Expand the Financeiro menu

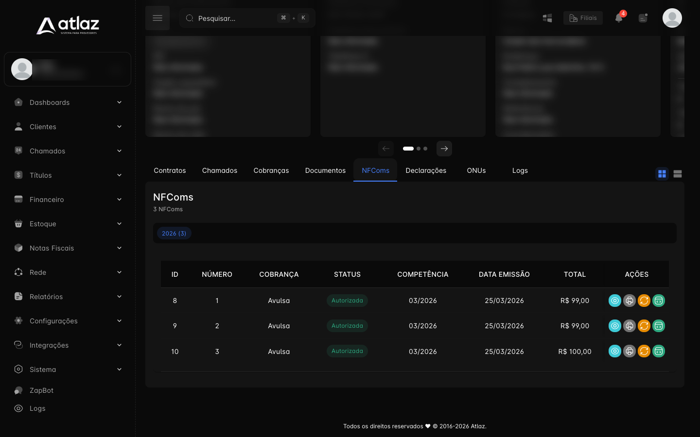(68, 200)
